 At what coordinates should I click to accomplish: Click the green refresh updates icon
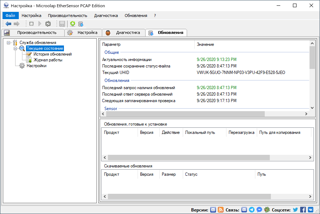[73, 24]
